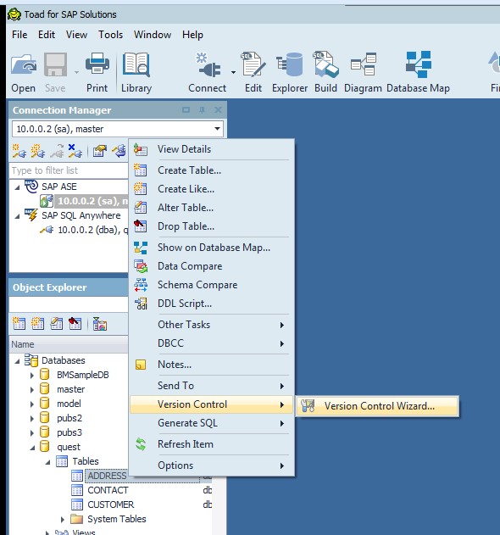Select the pubs3 database

(69, 432)
